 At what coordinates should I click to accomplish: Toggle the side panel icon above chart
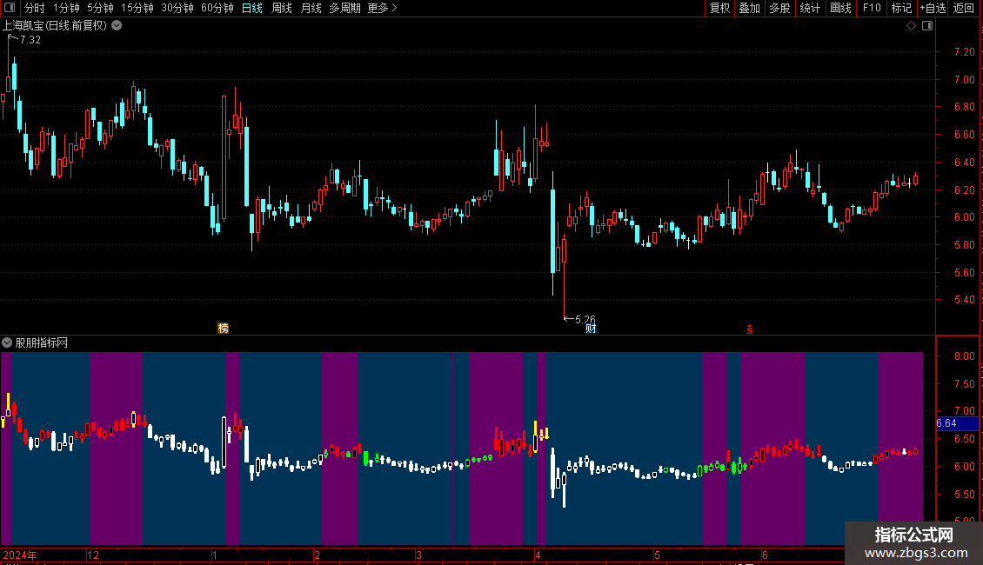(x=927, y=26)
